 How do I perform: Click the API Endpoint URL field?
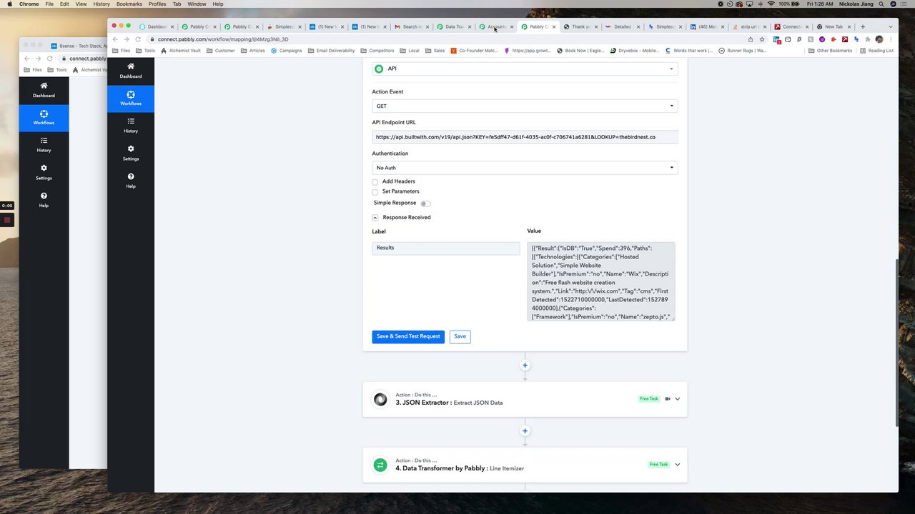pos(525,137)
